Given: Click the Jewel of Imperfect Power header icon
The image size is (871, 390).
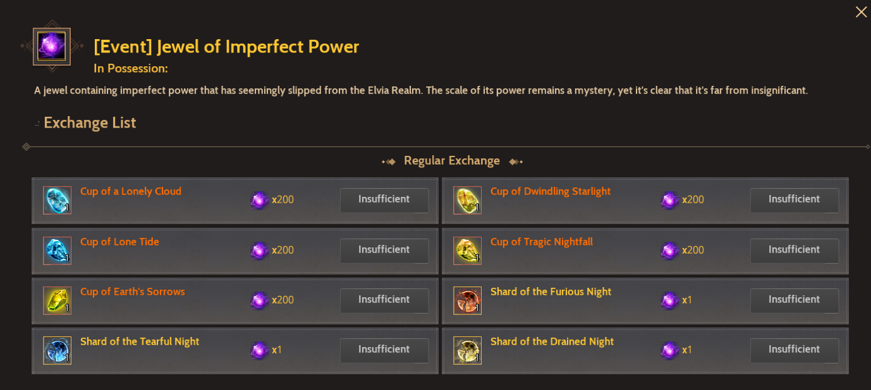Looking at the screenshot, I should [51, 47].
